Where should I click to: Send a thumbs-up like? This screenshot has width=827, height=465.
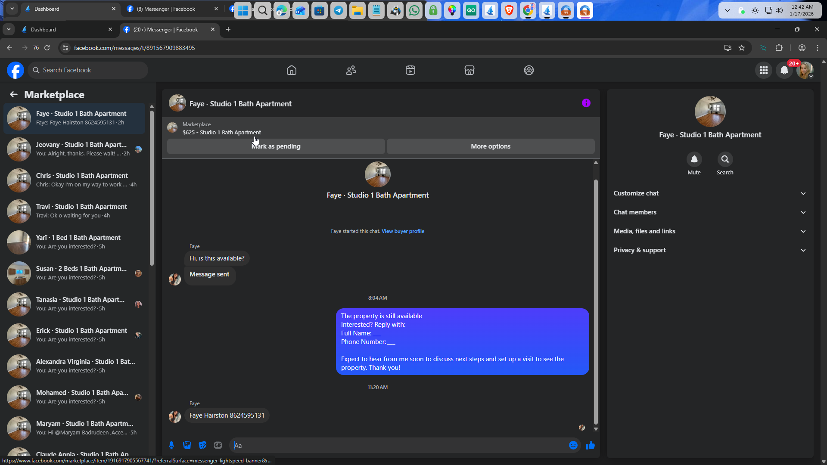[x=590, y=445]
